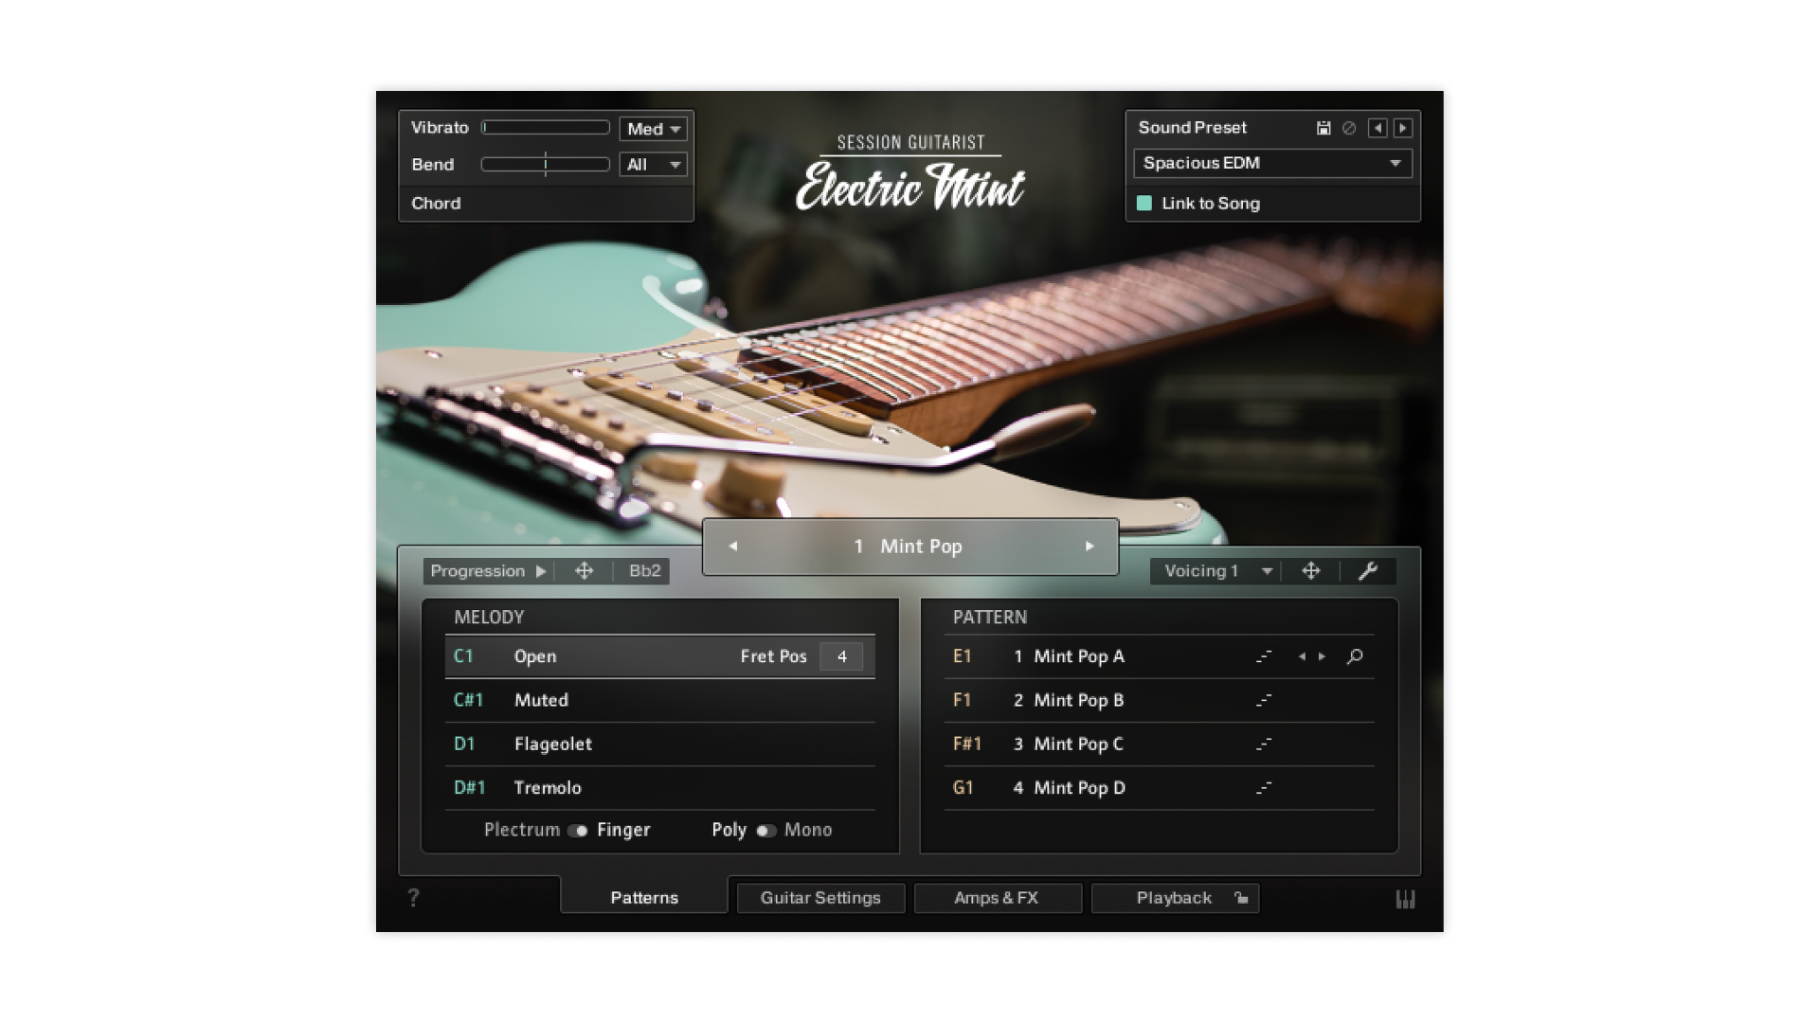Click the reset sound preset icon

1349,128
